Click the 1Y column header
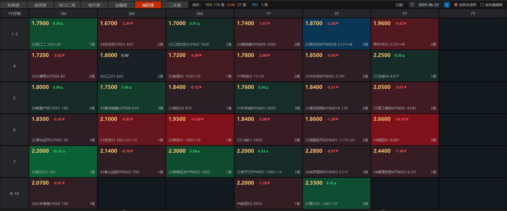This screenshot has width=507, height=211. [268, 13]
